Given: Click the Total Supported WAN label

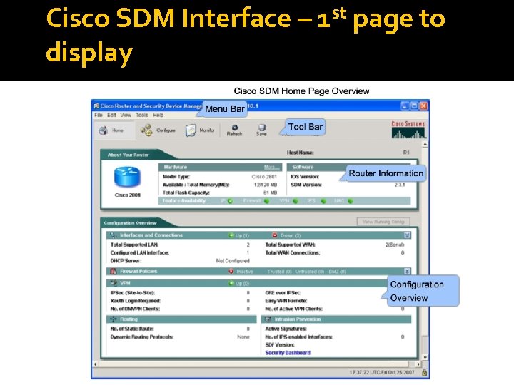Looking at the screenshot, I should pyautogui.click(x=290, y=245).
